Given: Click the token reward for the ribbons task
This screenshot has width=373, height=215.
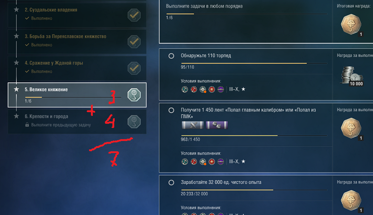Looking at the screenshot, I should coord(351,128).
